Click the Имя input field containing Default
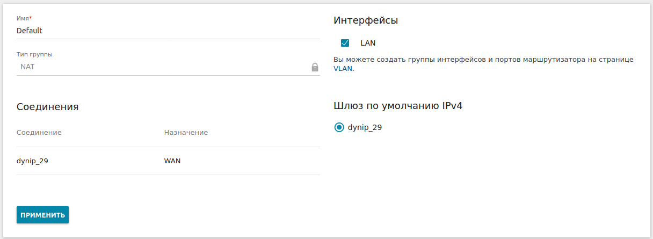This screenshot has width=653, height=239. click(x=161, y=31)
